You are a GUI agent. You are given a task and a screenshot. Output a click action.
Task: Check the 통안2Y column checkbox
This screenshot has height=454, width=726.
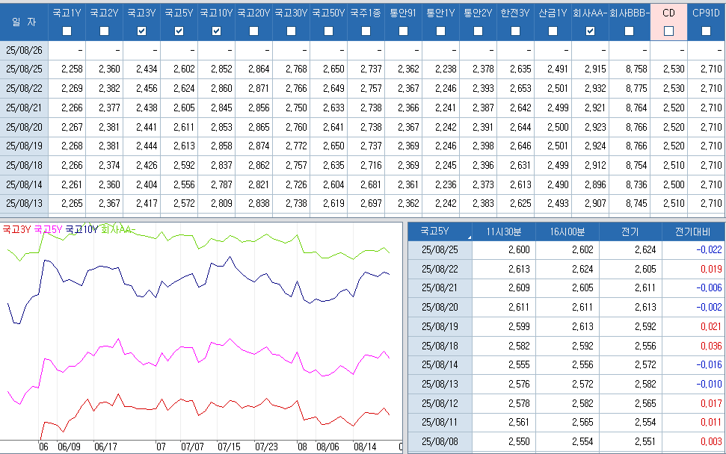[479, 31]
